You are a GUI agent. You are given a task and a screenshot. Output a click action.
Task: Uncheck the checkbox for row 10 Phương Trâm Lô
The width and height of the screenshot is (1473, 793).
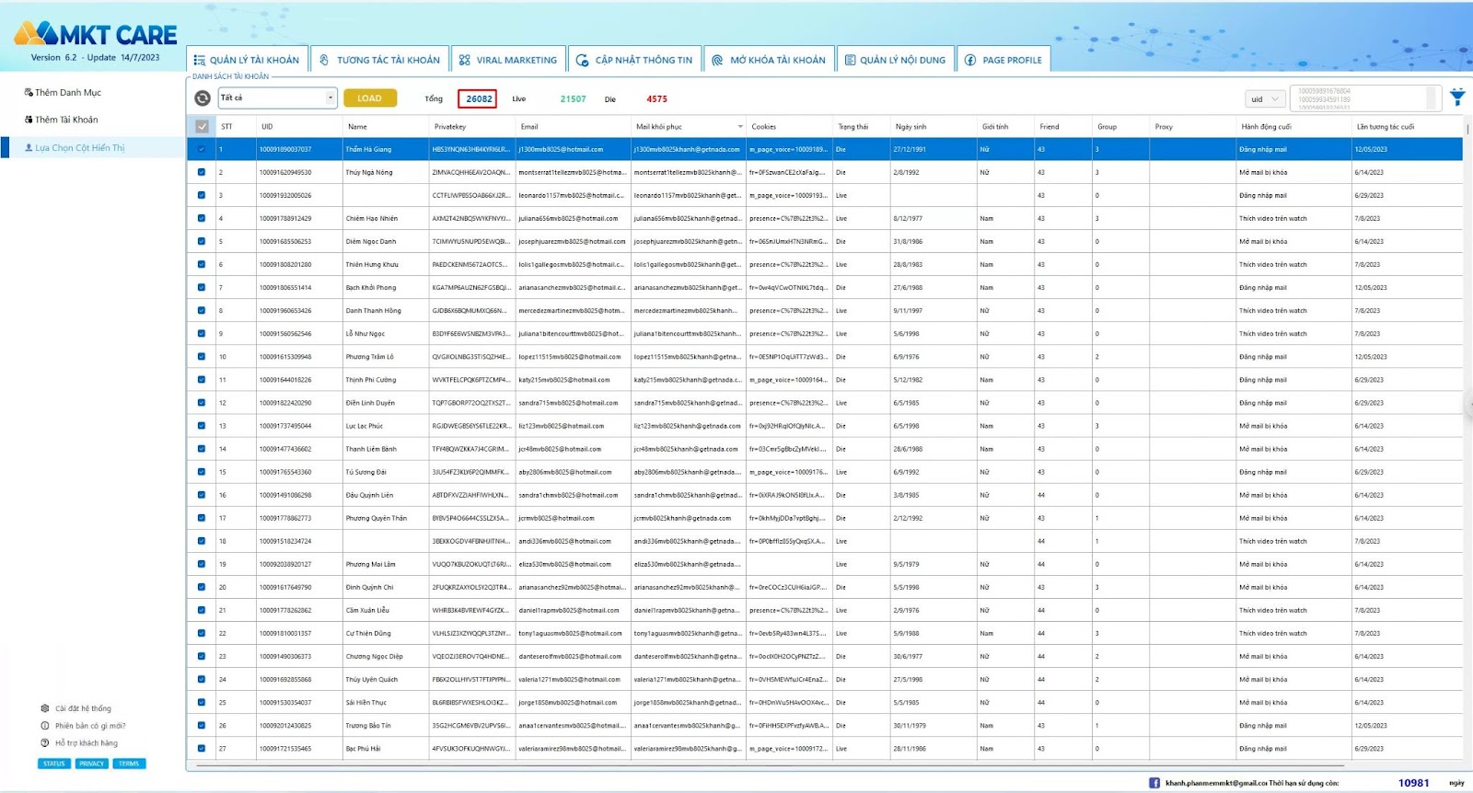[x=202, y=356]
